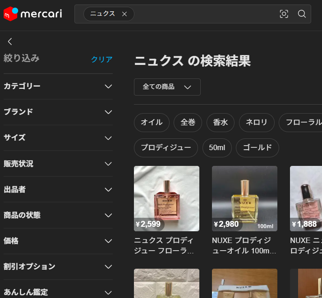Click the 絞り込み filter heading
This screenshot has height=298, width=322.
pyautogui.click(x=21, y=58)
